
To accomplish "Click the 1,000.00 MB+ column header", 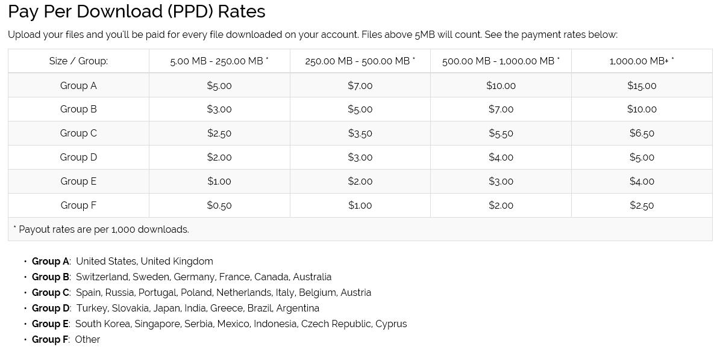I will tap(642, 61).
